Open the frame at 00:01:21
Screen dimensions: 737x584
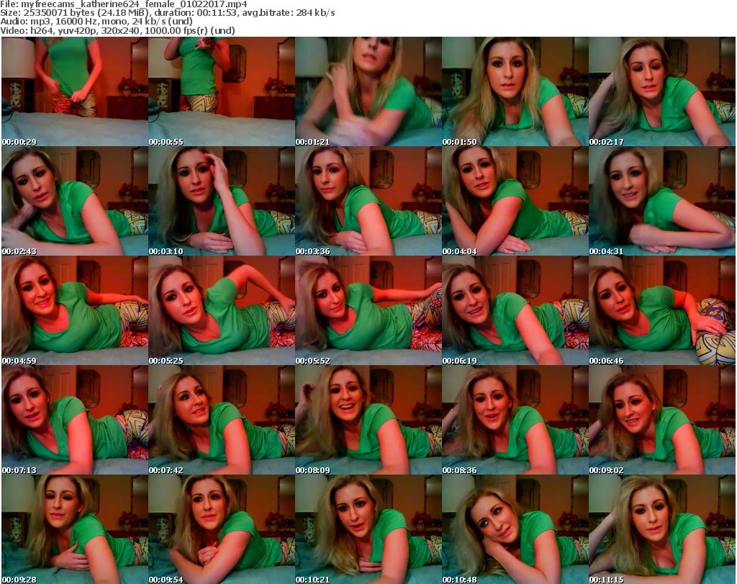[x=368, y=91]
